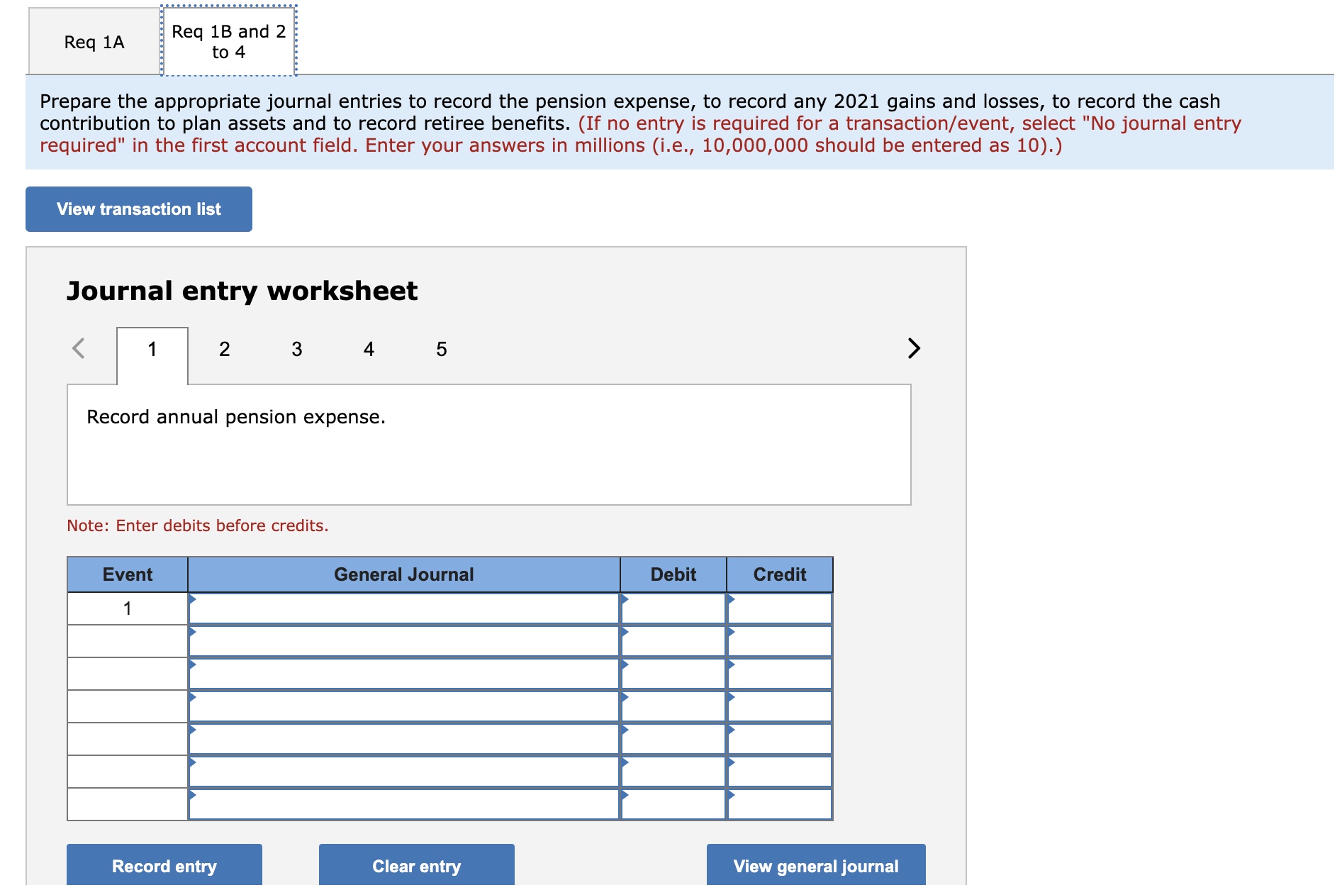This screenshot has width=1342, height=890.
Task: Click the left pagination chevron arrow
Action: click(x=80, y=348)
